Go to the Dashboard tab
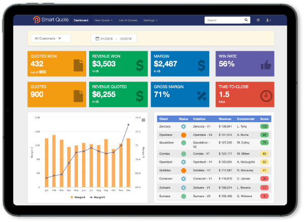This screenshot has width=304, height=222. tap(81, 20)
